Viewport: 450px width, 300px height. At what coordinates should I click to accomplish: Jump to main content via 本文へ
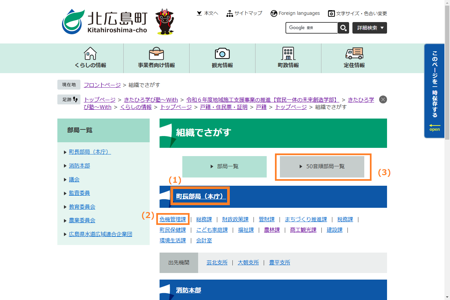pos(207,13)
